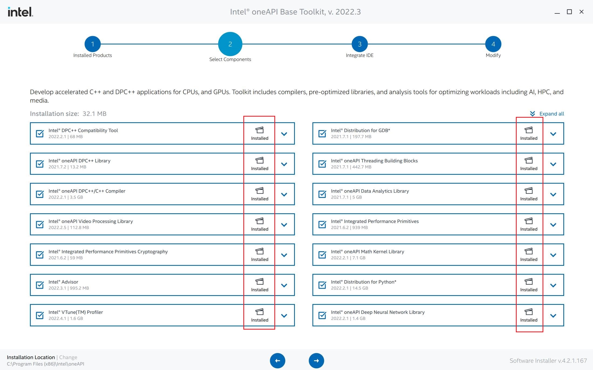Click the Expand all double-chevron icon
Image resolution: width=593 pixels, height=370 pixels.
tap(532, 114)
